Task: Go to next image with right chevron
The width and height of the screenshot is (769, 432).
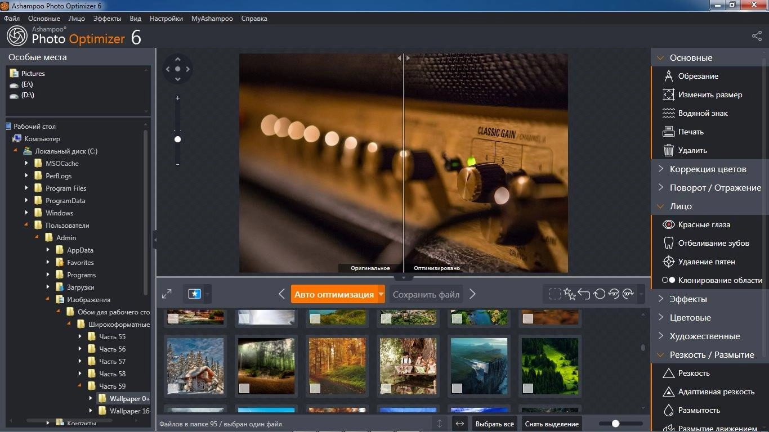Action: pos(473,294)
